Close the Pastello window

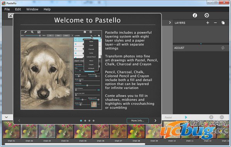click(224, 2)
